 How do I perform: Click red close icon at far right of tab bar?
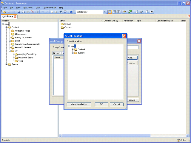click(189, 16)
